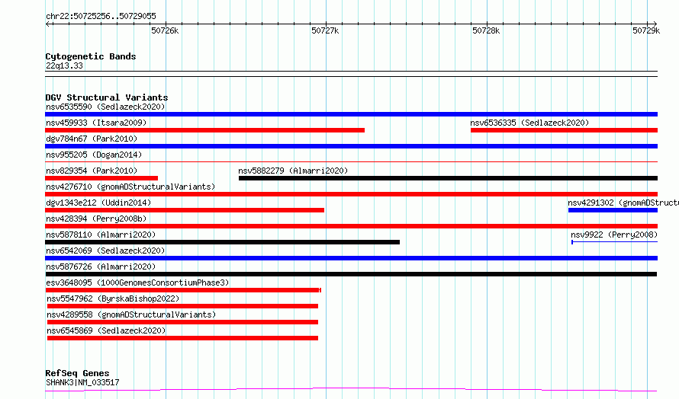
Task: Click the SHANK3|NM_033517 gene label
Action: pyautogui.click(x=82, y=382)
